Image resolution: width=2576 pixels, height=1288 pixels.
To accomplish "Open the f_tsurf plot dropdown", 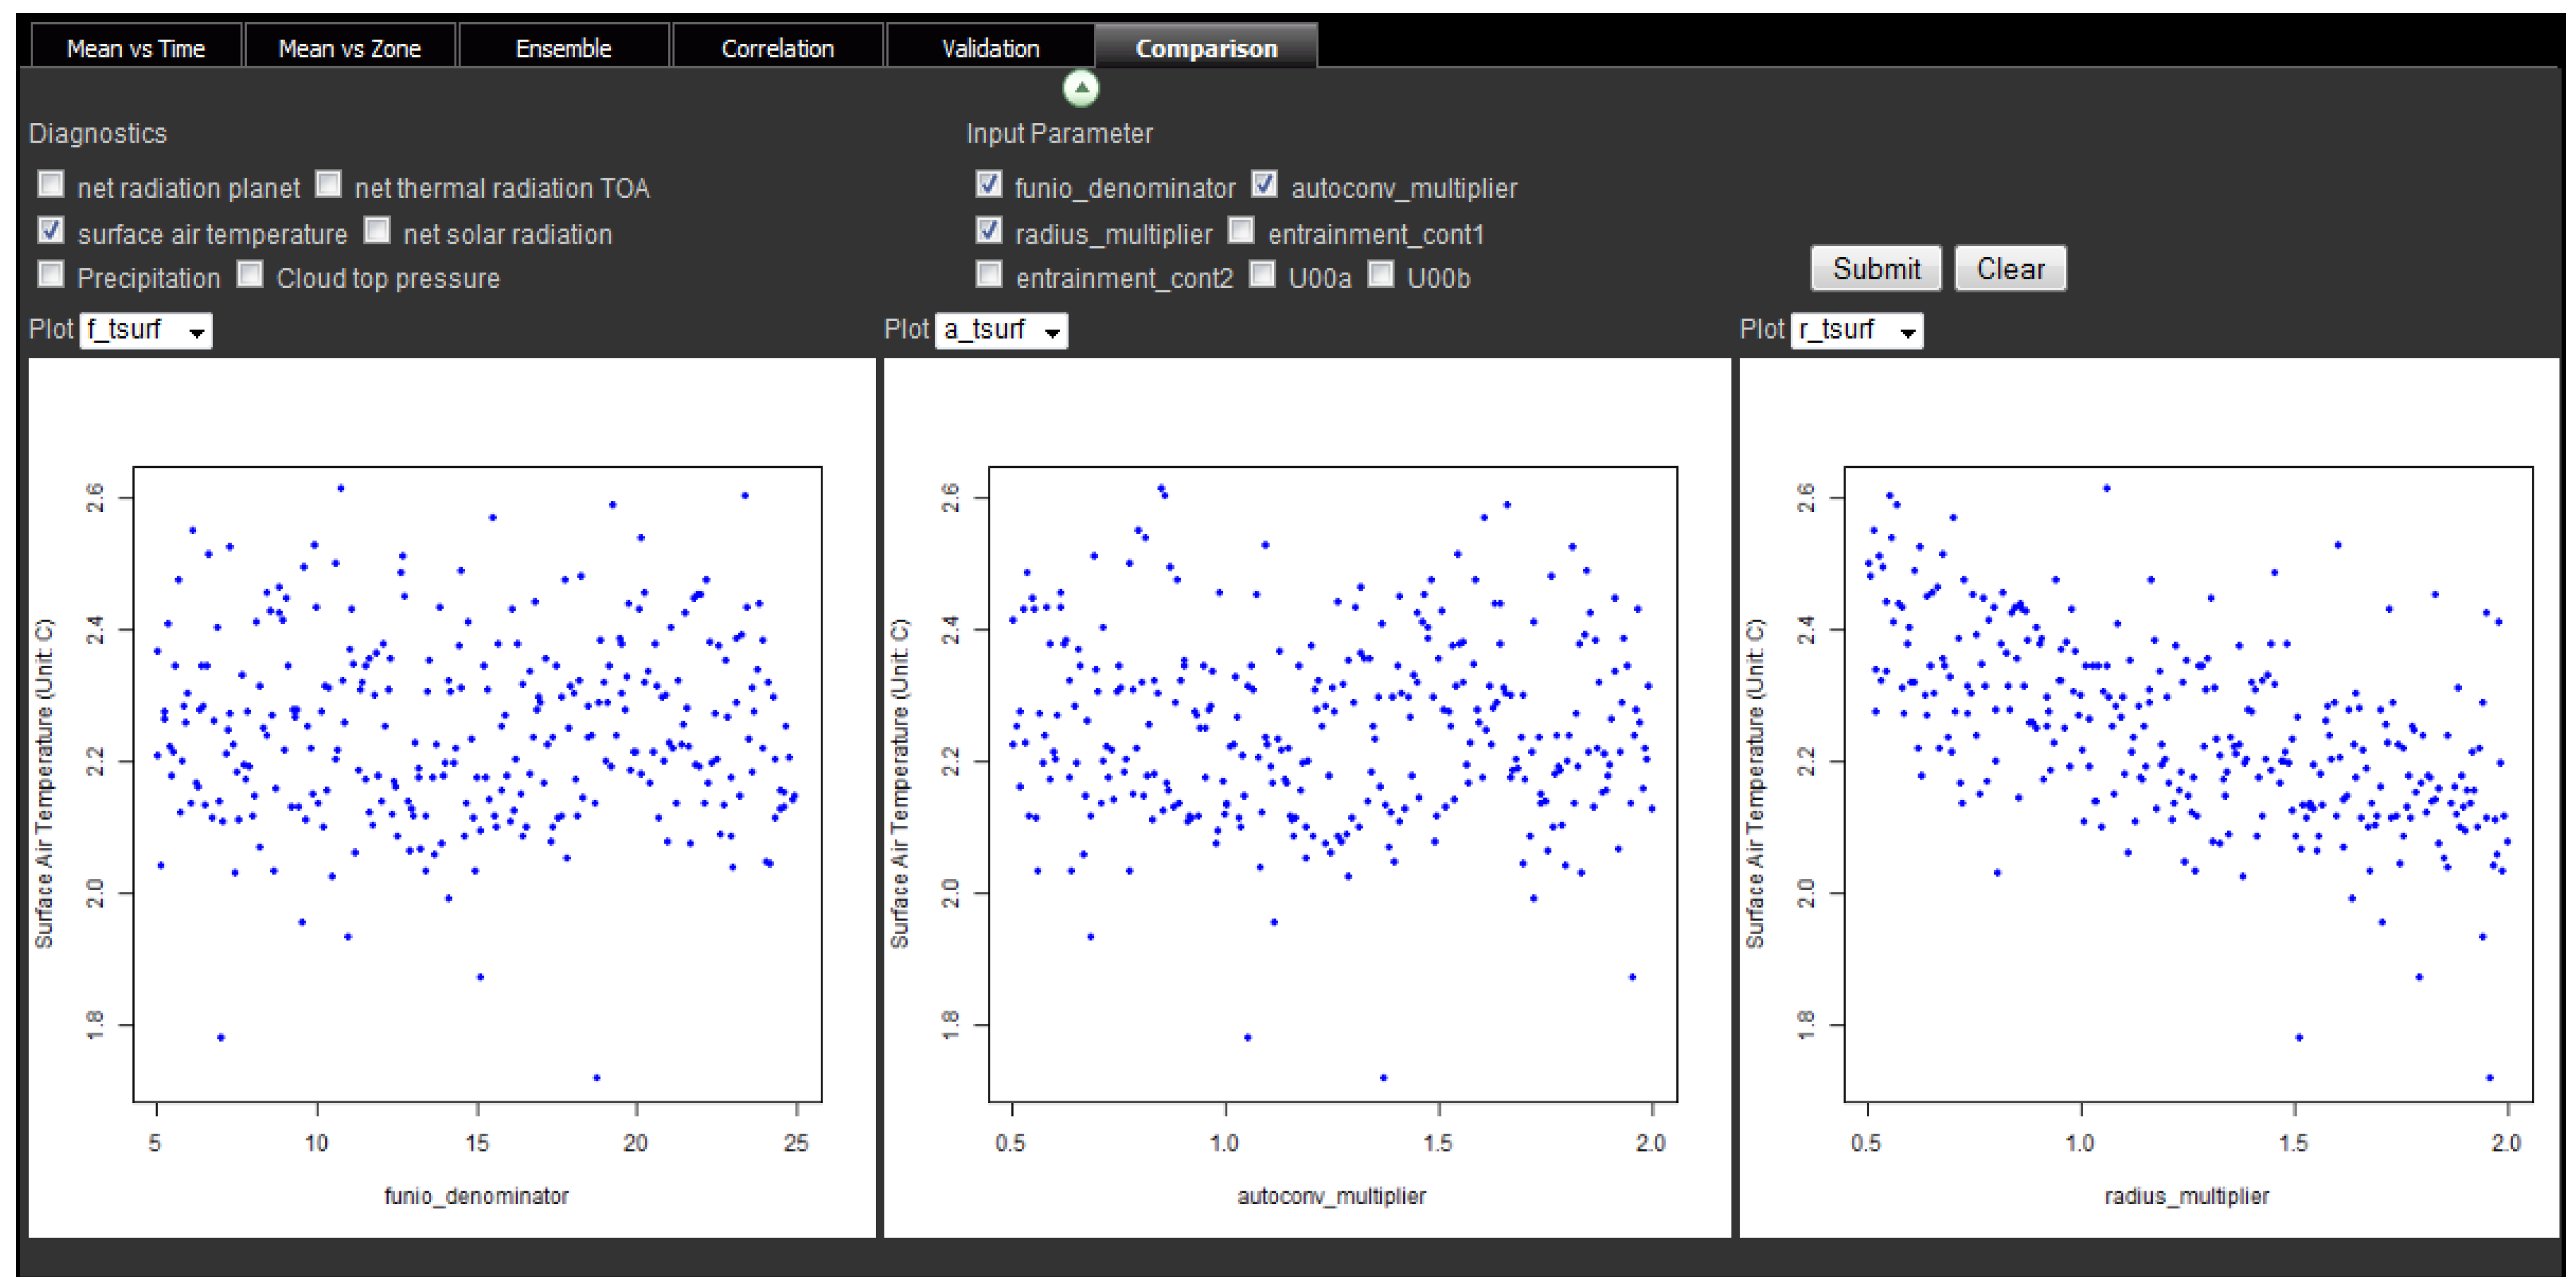I will [x=146, y=330].
